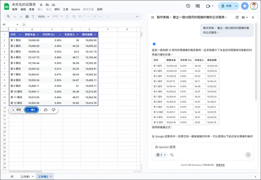The width and height of the screenshot is (261, 180).
Task: Open the 利息收入 column filter dropdown
Action: (x=77, y=34)
